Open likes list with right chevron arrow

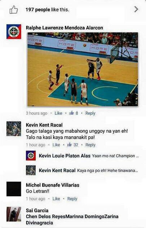(x=136, y=9)
